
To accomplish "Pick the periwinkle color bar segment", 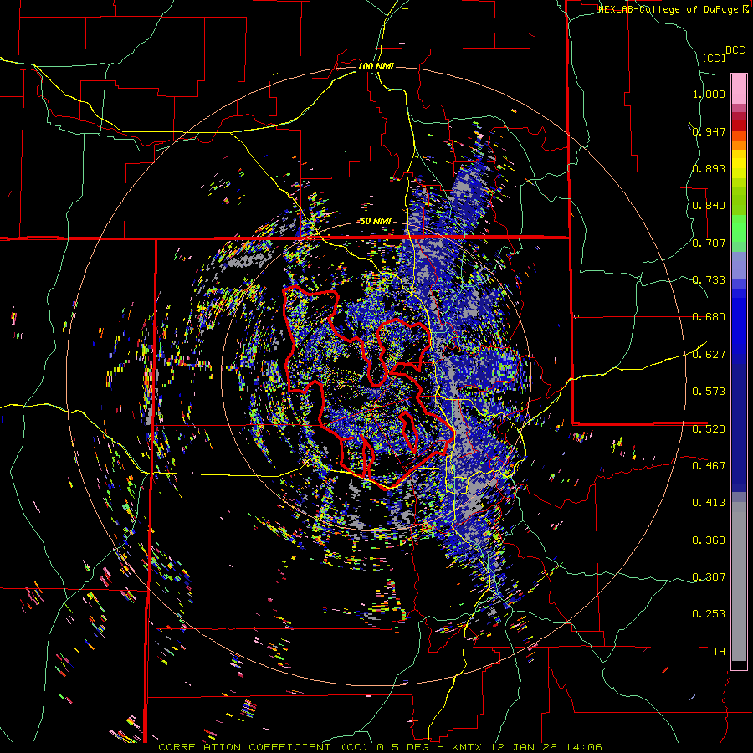I will (739, 265).
